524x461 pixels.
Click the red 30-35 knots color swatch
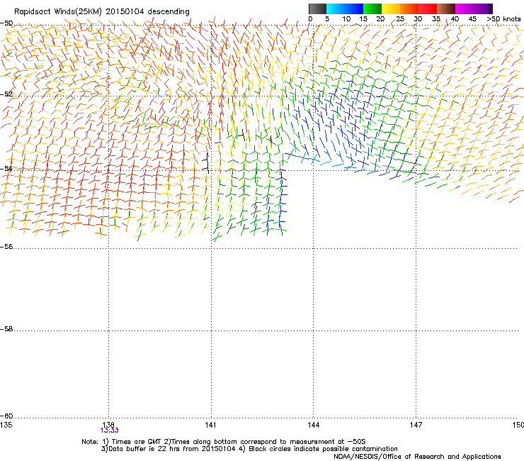tap(428, 9)
